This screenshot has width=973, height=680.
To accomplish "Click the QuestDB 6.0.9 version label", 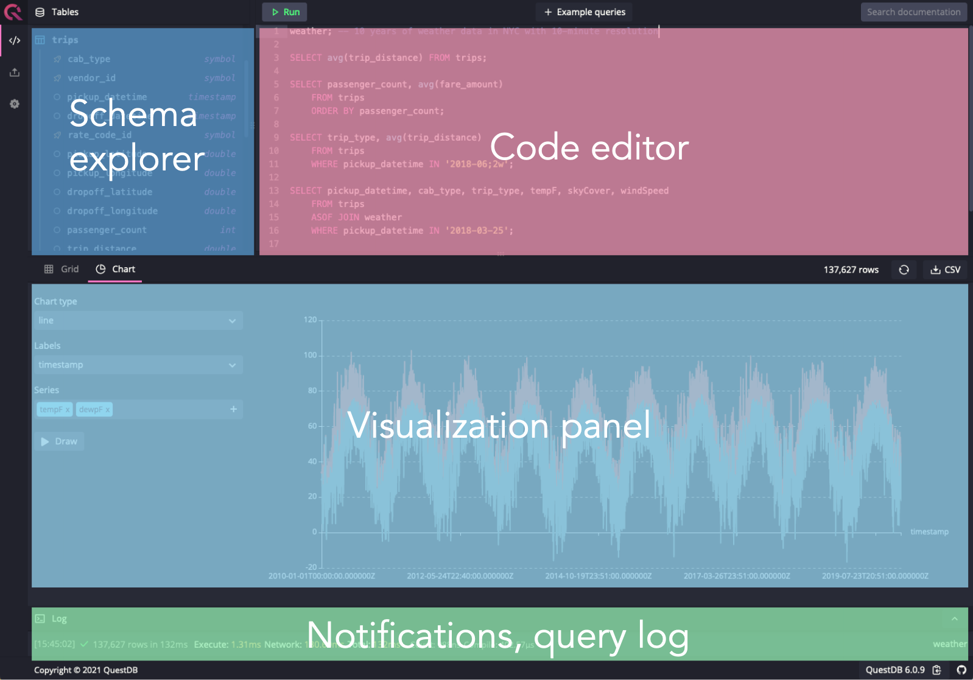I will (x=895, y=670).
